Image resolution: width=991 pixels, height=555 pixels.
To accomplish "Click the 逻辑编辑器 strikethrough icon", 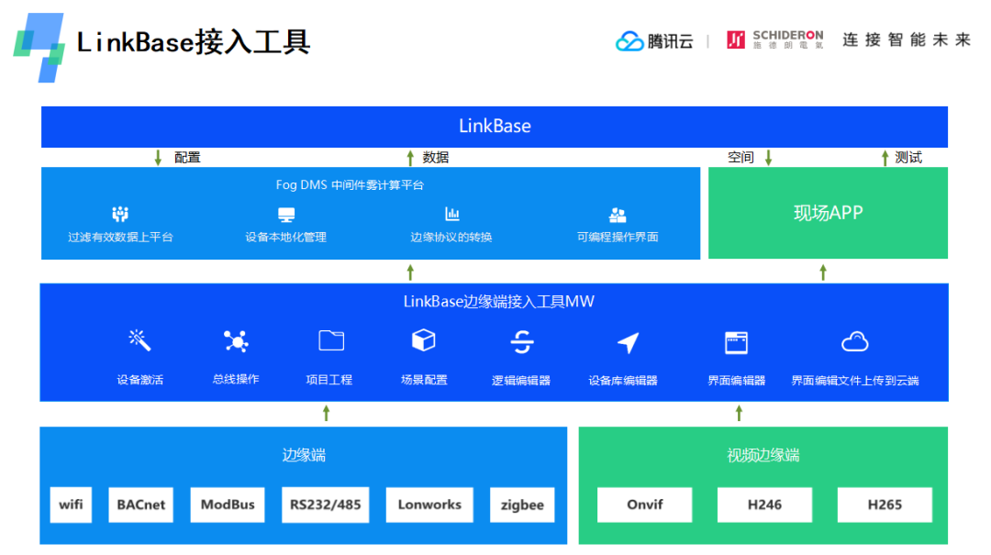I will [522, 342].
